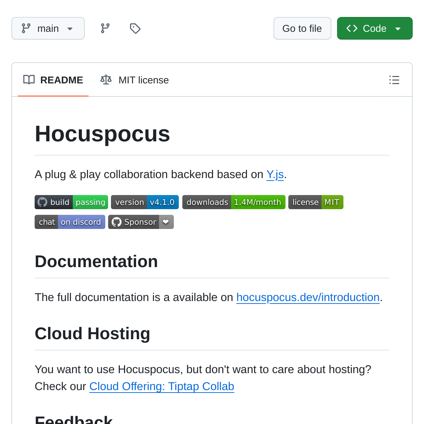Follow the Y.js link
Image resolution: width=424 pixels, height=424 pixels.
275,174
